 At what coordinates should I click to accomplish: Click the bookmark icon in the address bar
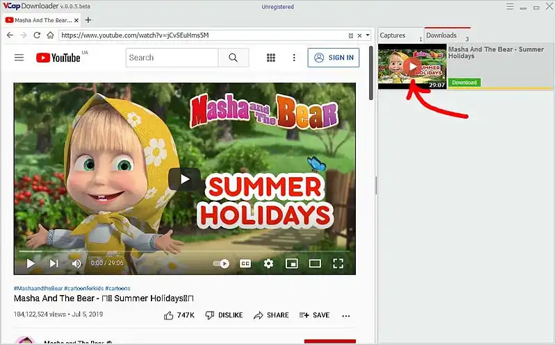351,35
